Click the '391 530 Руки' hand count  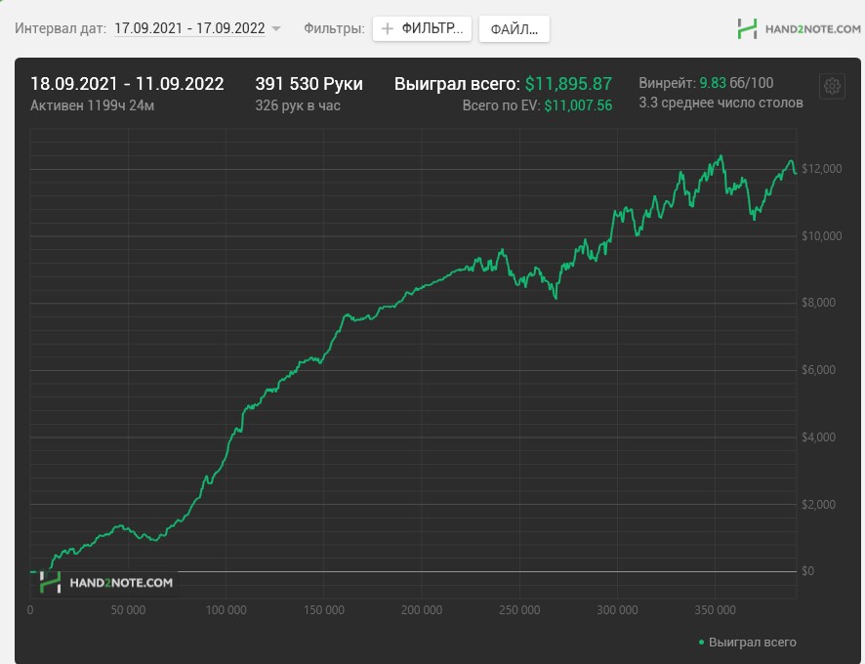point(309,84)
